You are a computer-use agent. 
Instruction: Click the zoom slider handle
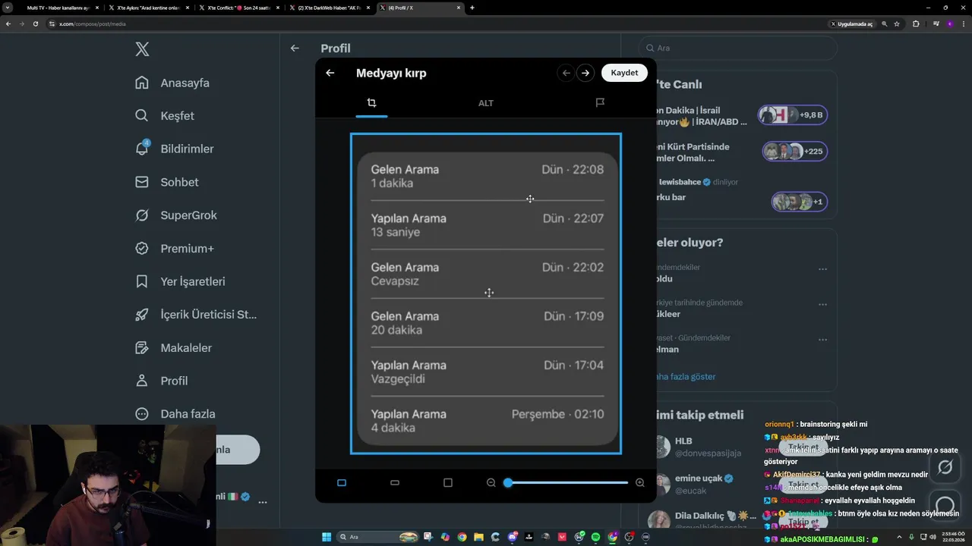[508, 482]
